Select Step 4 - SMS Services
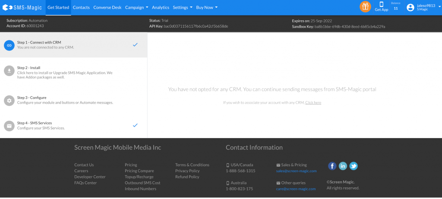The width and height of the screenshot is (442, 199). (x=73, y=126)
